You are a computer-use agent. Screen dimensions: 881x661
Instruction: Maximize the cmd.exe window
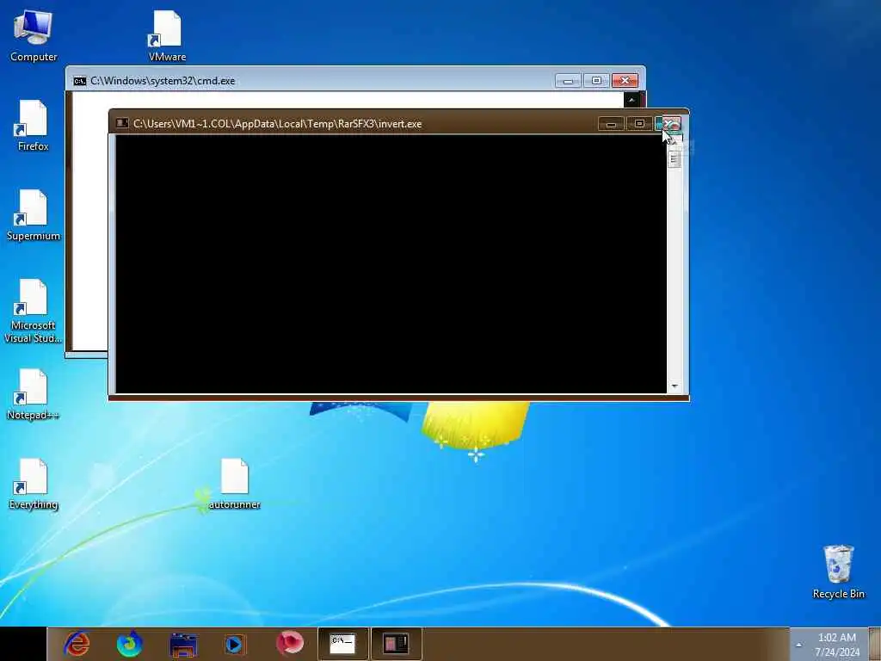596,81
